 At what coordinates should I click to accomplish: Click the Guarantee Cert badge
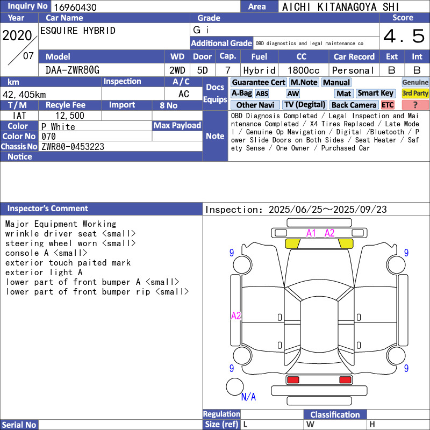(x=259, y=82)
